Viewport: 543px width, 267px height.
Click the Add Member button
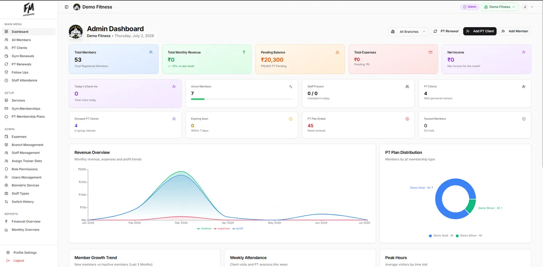click(515, 31)
